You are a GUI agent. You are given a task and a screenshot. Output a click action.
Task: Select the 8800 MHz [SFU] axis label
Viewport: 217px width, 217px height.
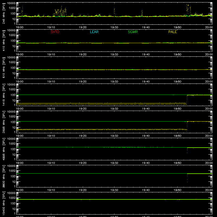coord(4,176)
